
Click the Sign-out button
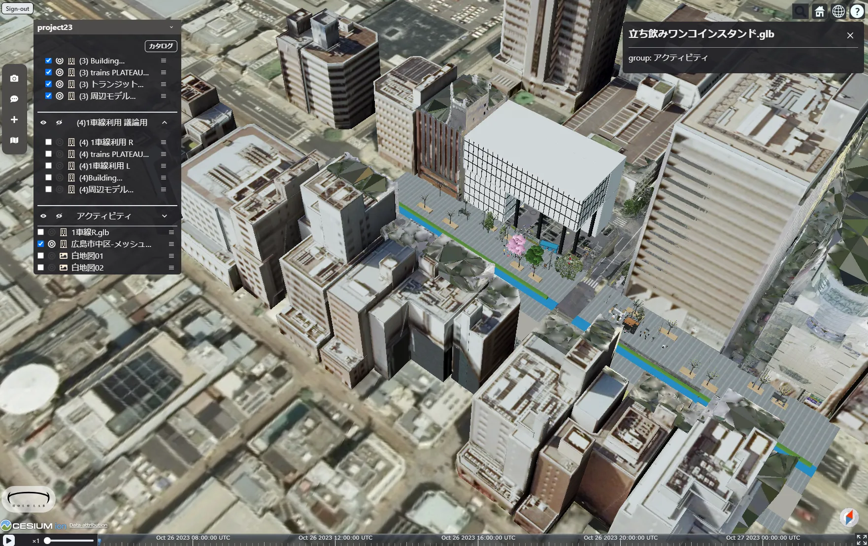pyautogui.click(x=17, y=8)
